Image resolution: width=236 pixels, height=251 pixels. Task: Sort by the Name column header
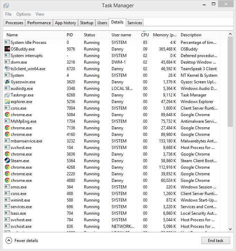34,35
